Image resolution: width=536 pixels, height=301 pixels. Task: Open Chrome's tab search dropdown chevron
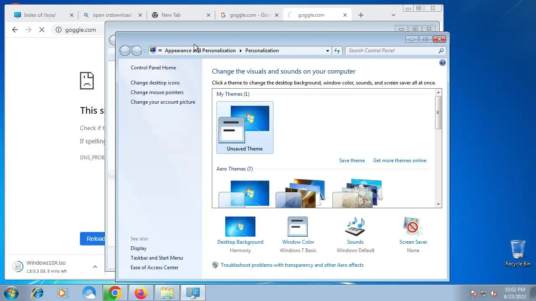coord(393,15)
